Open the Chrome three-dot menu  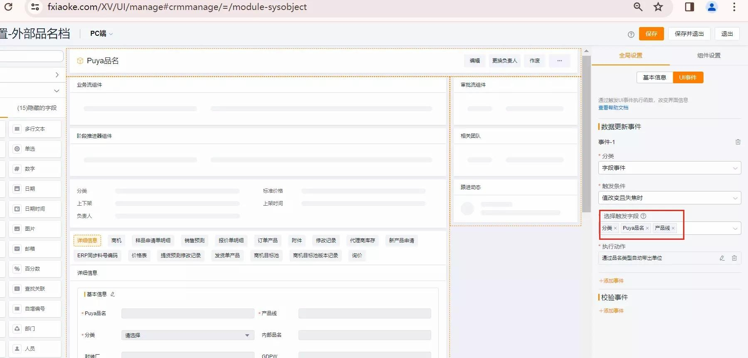pos(734,7)
